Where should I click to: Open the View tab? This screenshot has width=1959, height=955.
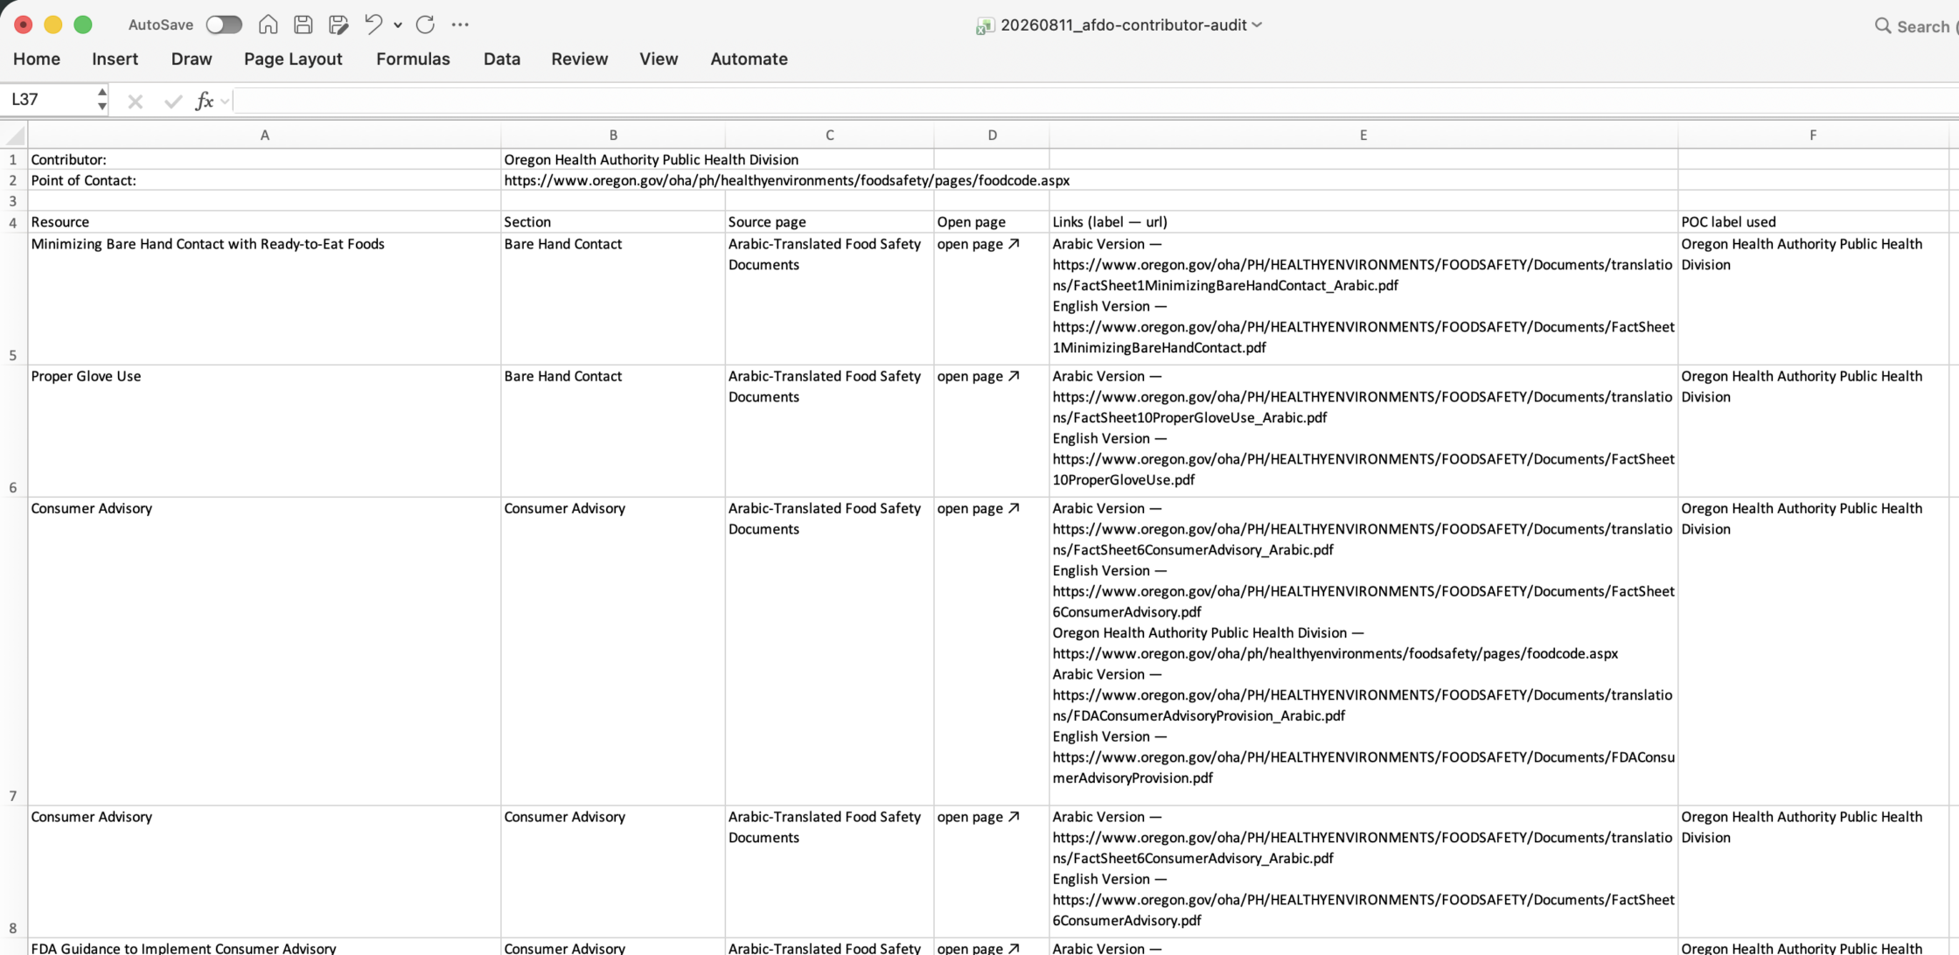click(659, 59)
